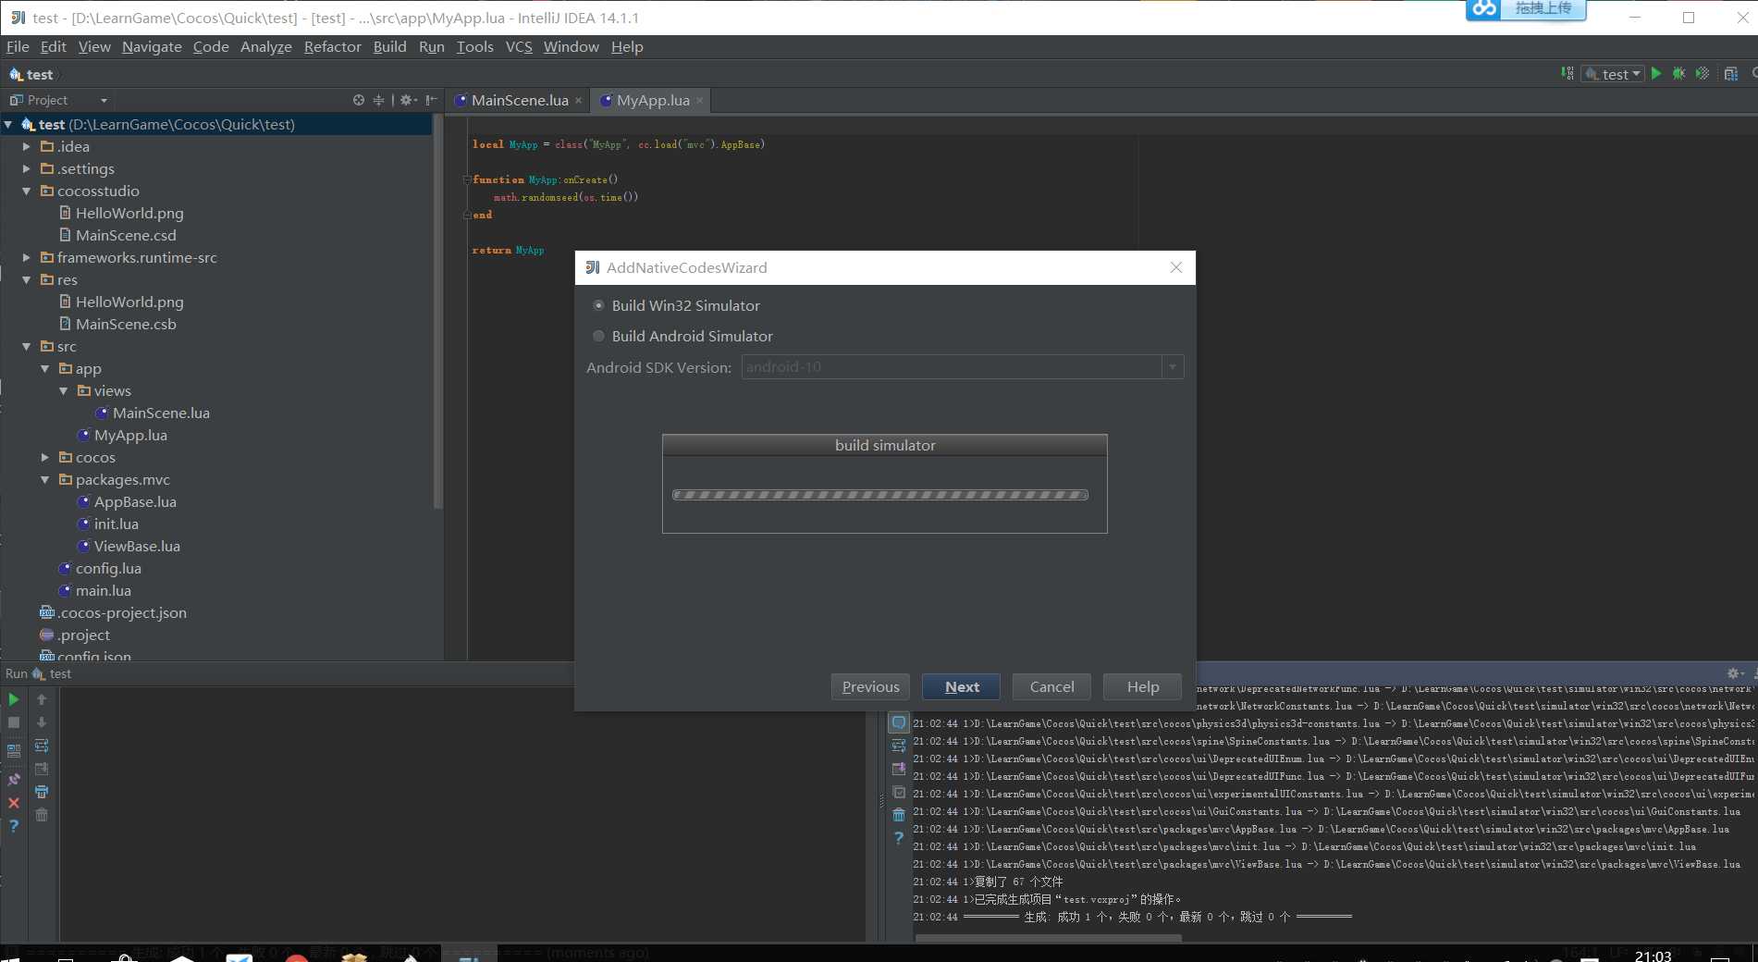Click the green Run button in top toolbar
The width and height of the screenshot is (1758, 962).
[x=1656, y=74]
